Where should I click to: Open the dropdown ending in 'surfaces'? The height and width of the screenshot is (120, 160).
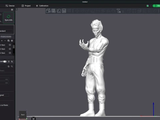coord(4,105)
